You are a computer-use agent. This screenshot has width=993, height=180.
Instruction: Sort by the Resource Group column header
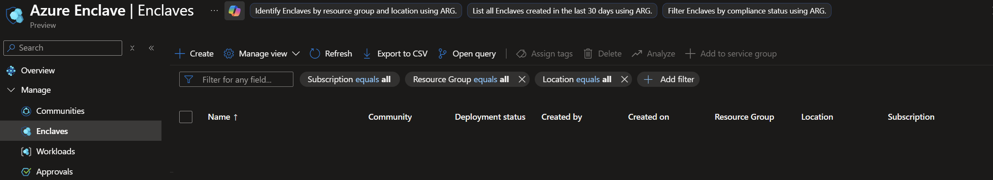pos(744,117)
